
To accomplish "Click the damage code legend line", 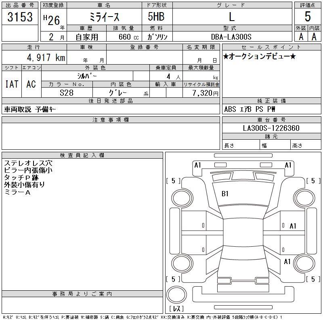I will click(x=143, y=317).
